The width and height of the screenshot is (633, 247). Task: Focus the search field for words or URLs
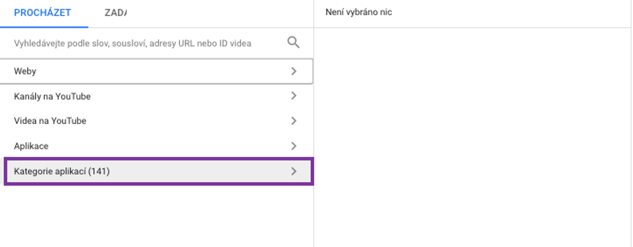tap(133, 43)
